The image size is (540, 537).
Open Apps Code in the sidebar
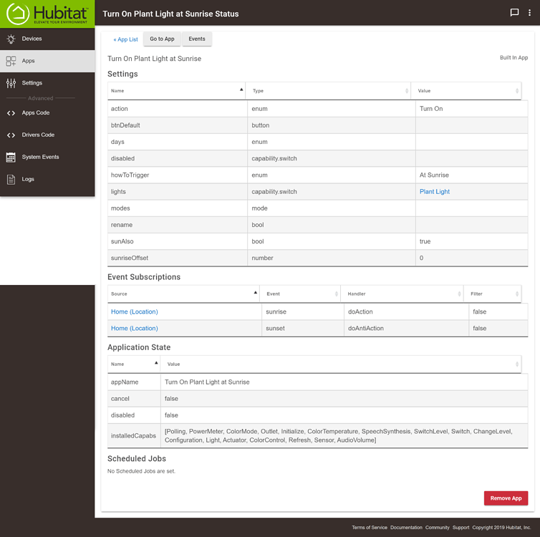point(47,113)
